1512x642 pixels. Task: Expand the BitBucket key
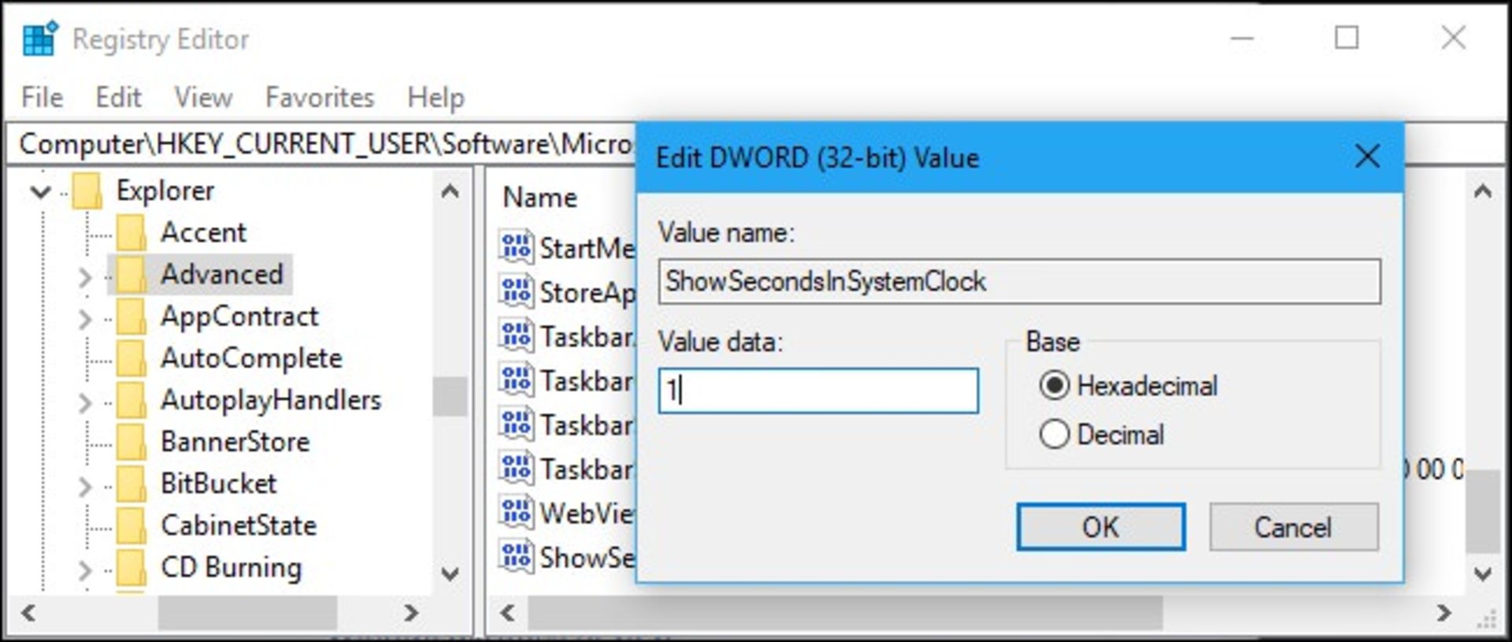pyautogui.click(x=85, y=486)
